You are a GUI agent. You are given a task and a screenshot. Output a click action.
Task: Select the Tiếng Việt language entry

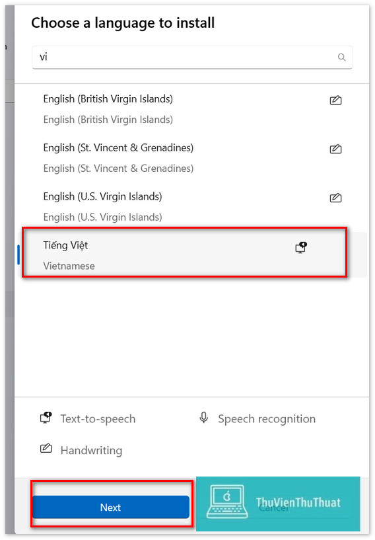point(192,255)
